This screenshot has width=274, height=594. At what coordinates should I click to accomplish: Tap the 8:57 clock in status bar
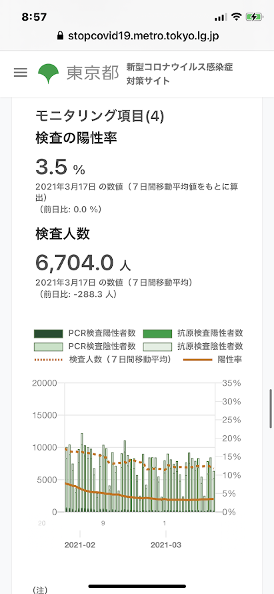click(x=34, y=17)
